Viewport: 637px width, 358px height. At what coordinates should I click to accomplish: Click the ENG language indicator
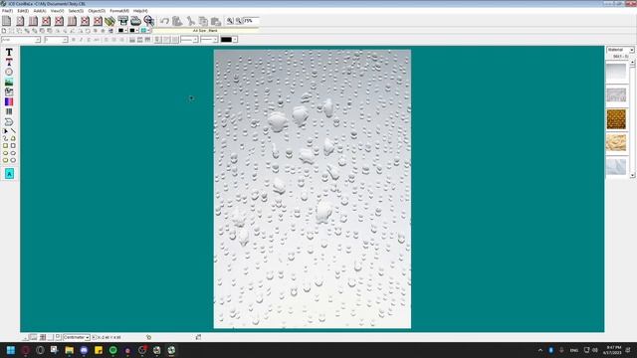574,350
